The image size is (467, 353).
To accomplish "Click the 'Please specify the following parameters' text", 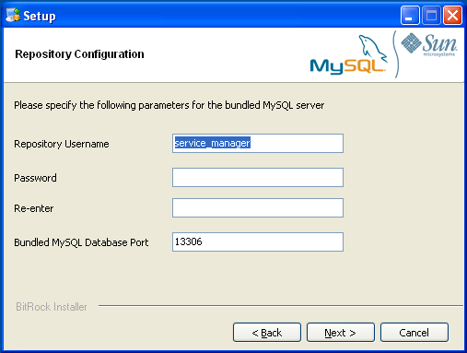I will tap(169, 105).
